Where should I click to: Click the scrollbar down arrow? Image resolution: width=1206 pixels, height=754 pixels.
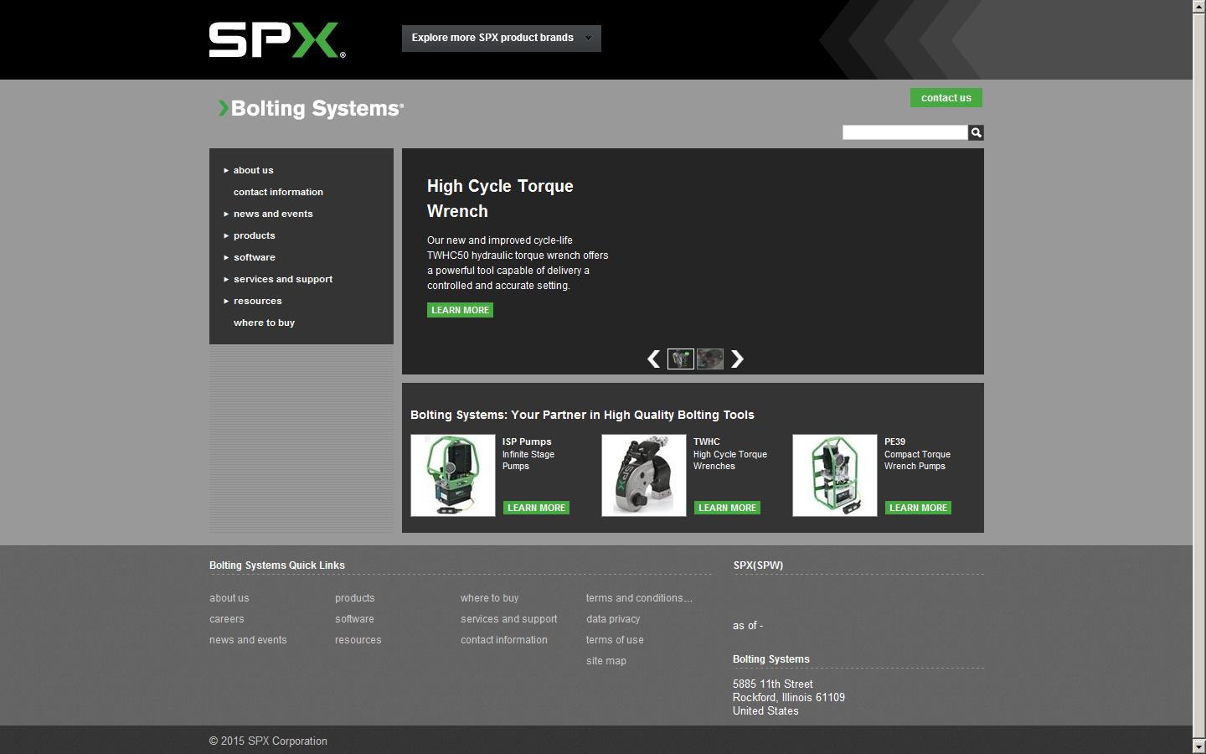1198,746
